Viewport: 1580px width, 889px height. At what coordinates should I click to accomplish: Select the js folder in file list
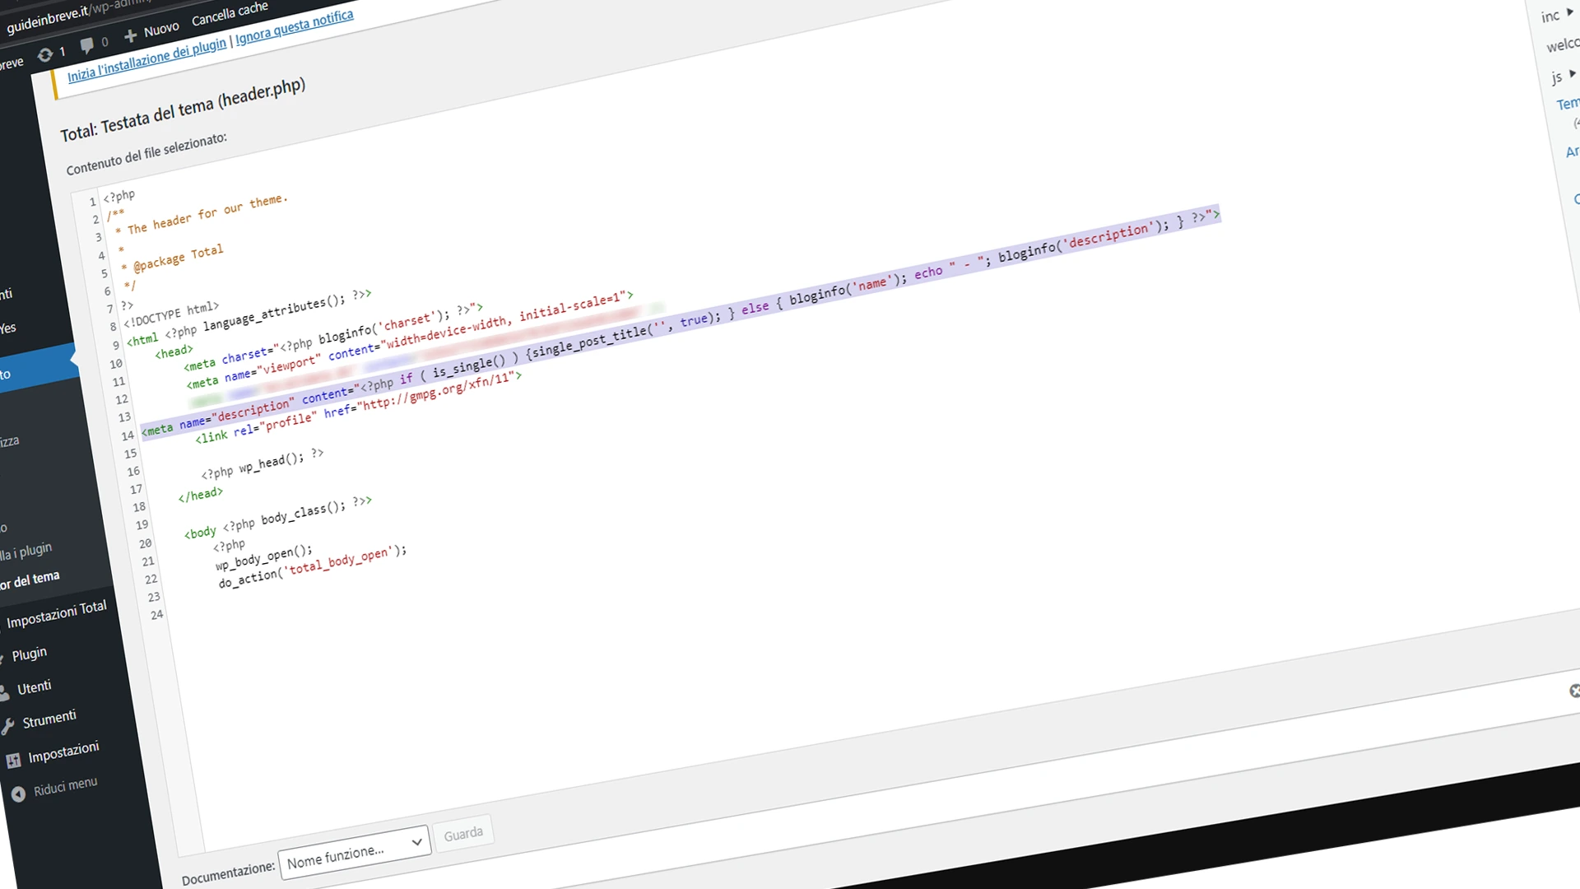(1556, 77)
